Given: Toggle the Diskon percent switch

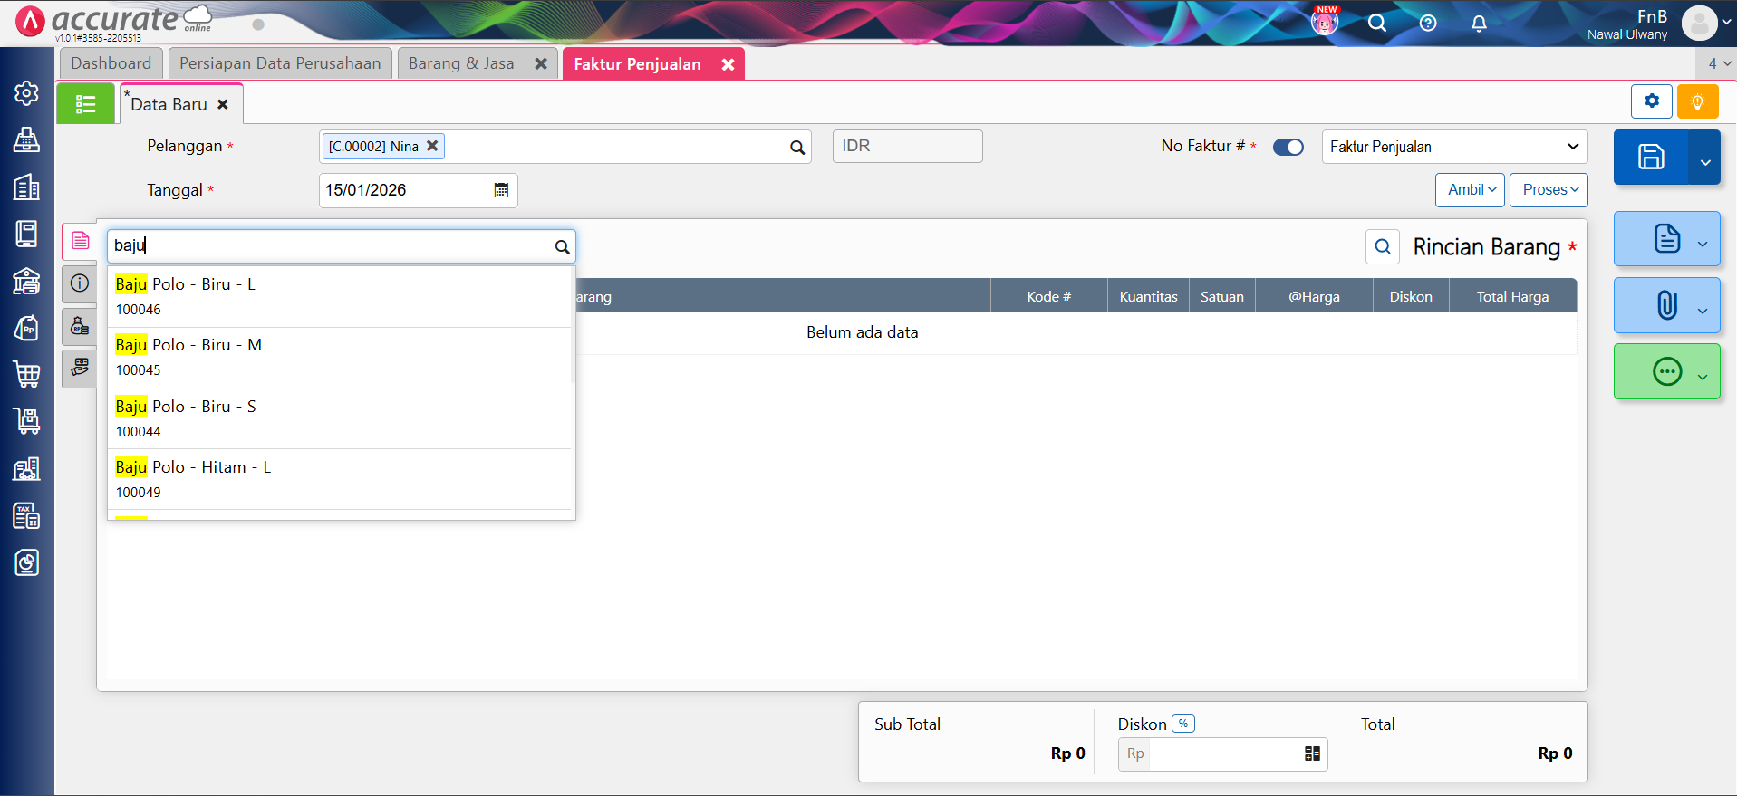Looking at the screenshot, I should coord(1182,724).
